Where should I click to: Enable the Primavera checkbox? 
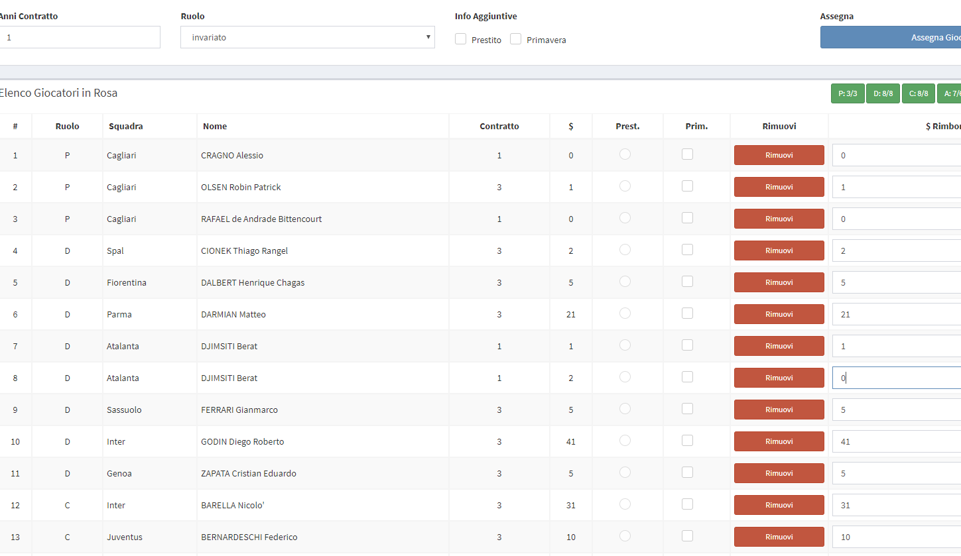coord(516,39)
